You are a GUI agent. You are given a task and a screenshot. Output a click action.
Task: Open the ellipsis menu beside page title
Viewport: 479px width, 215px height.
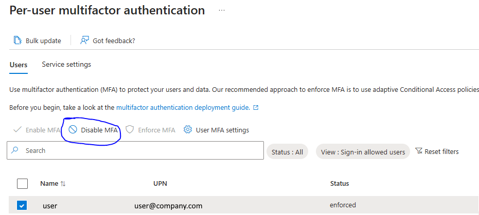222,10
